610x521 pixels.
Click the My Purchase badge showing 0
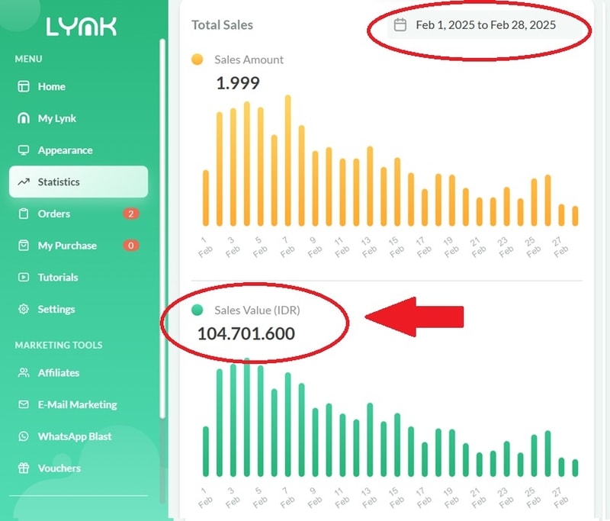click(x=131, y=246)
